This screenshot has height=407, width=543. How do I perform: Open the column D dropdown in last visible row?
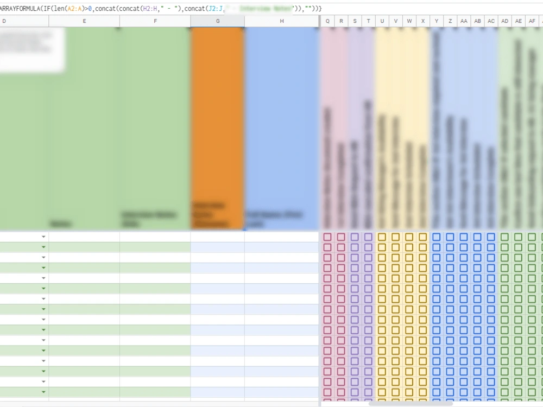point(43,392)
